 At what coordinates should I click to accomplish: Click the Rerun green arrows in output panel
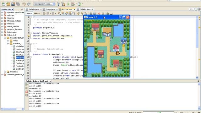[27, 84]
